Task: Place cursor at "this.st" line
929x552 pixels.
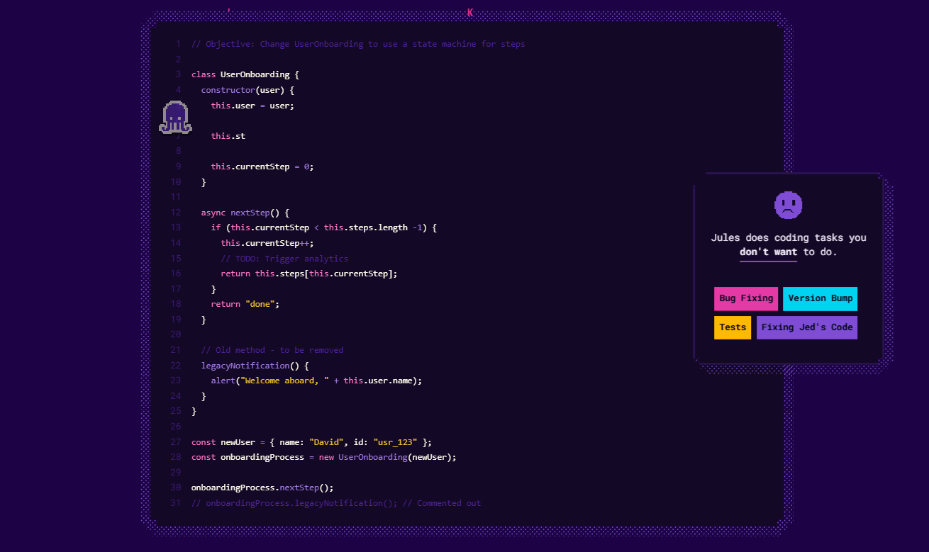Action: [228, 136]
